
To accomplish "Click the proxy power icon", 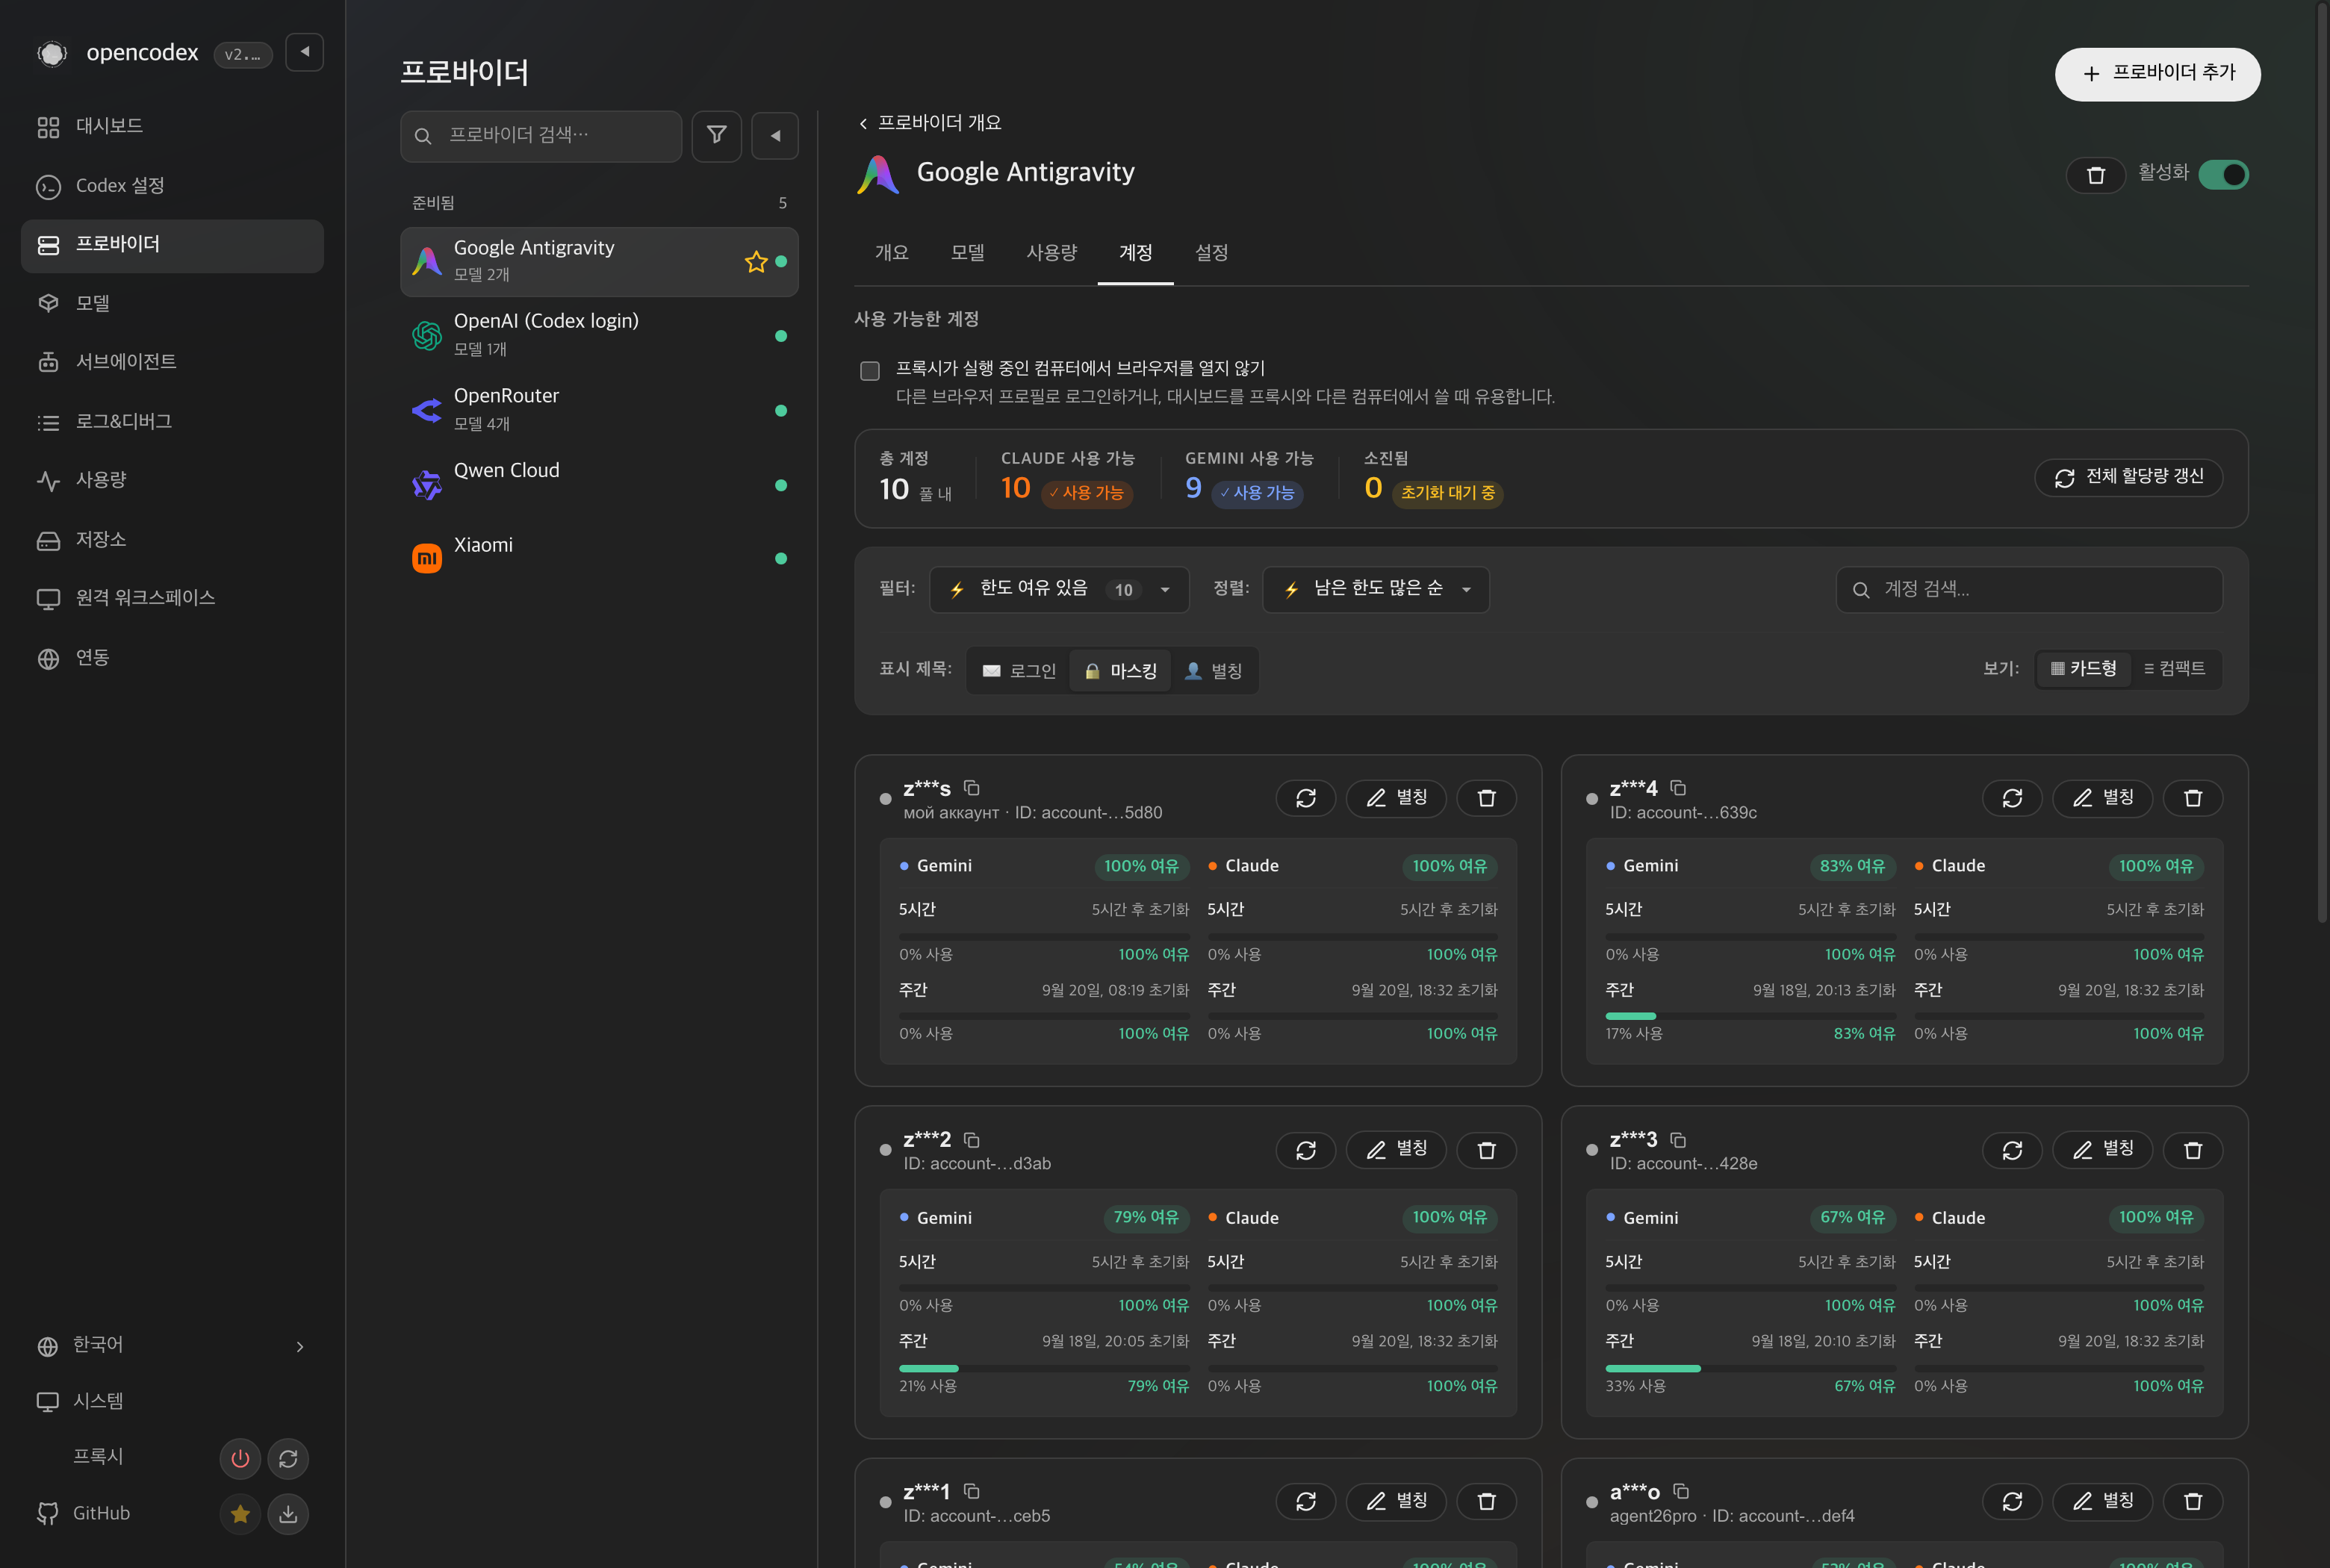I will click(240, 1458).
